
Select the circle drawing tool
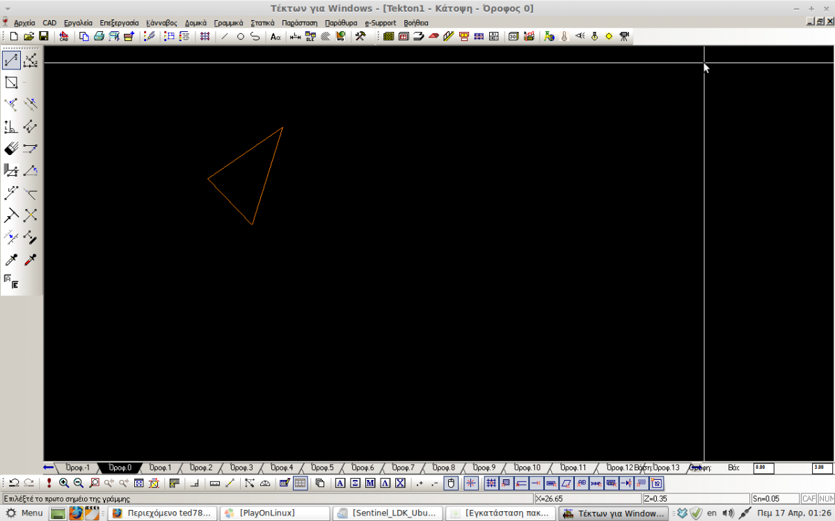tap(241, 36)
